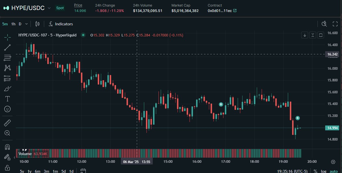Click the Price header label
The image size is (342, 173).
(x=78, y=5)
